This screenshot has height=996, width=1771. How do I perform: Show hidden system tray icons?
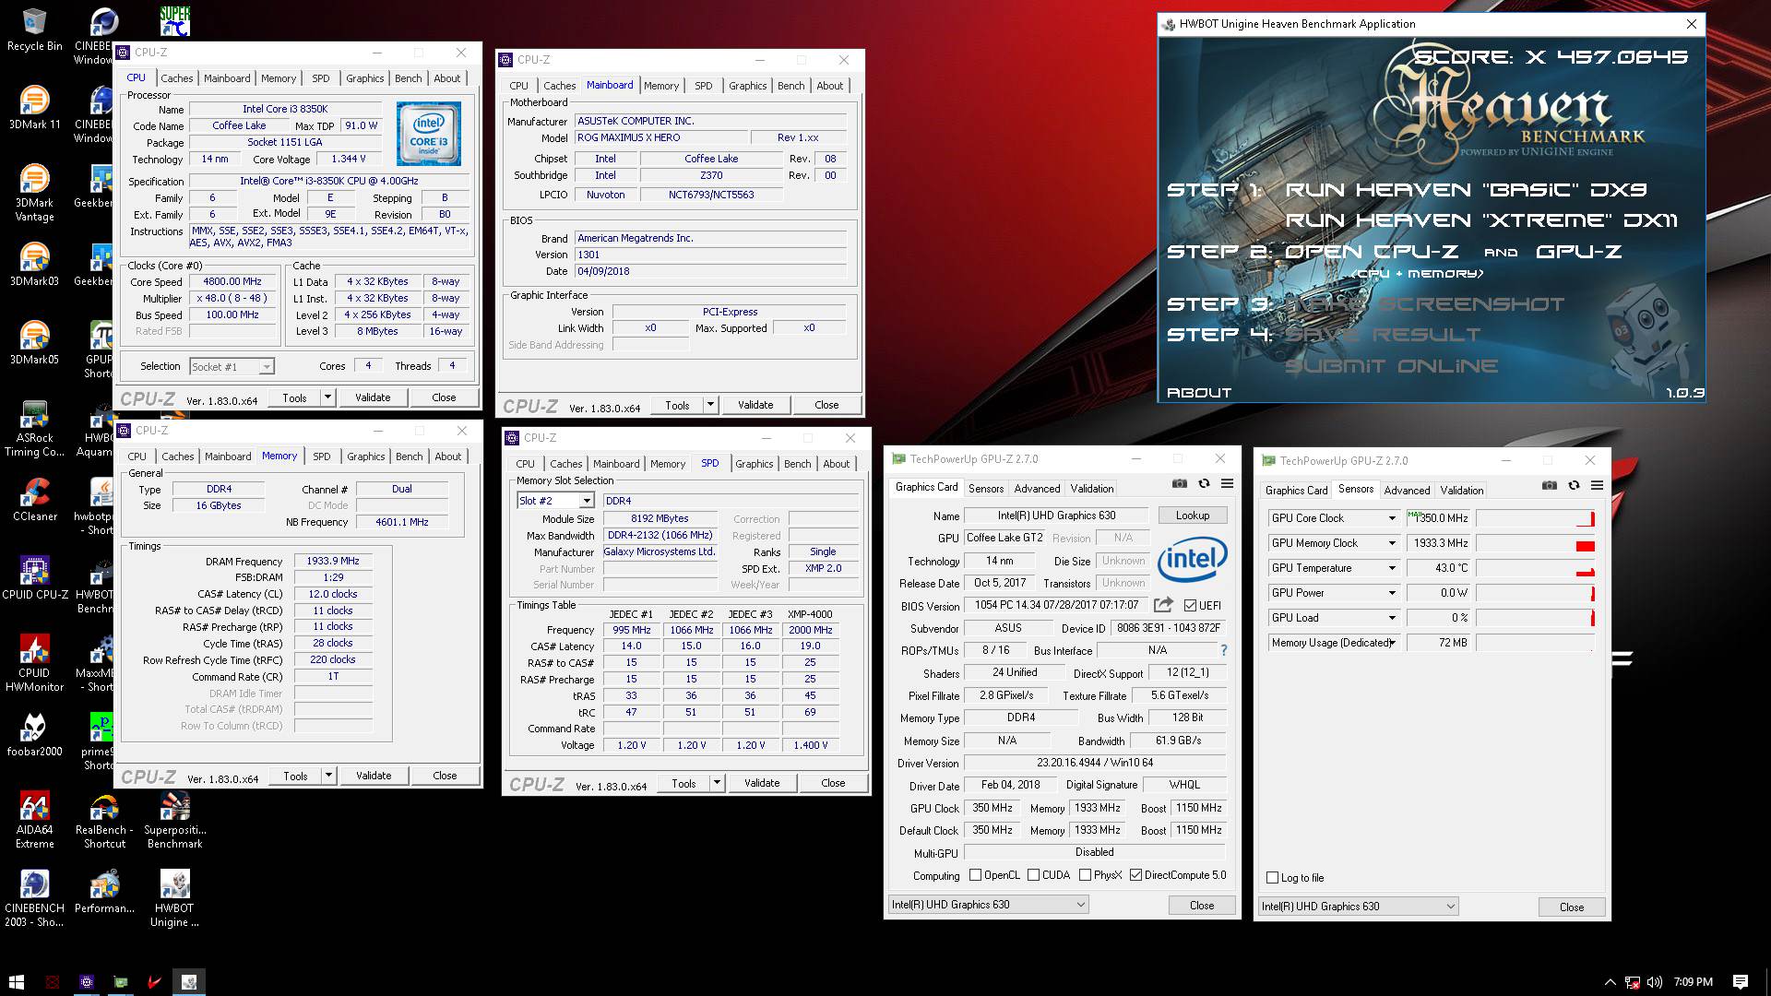click(x=1611, y=982)
